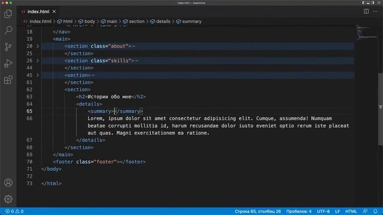383x215 pixels.
Task: Click html in the breadcrumb
Action: pos(68,21)
